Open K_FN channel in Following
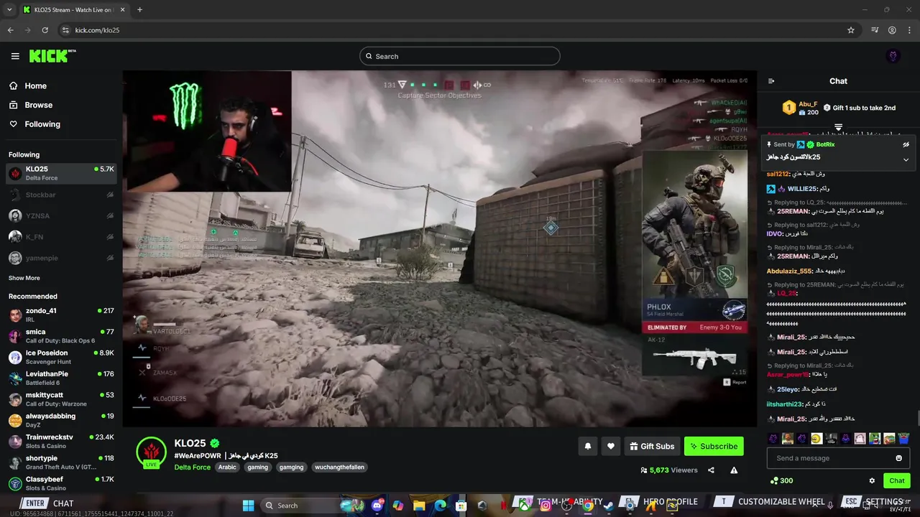 [x=62, y=236]
